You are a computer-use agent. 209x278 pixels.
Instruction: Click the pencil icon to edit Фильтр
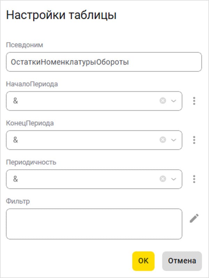click(x=194, y=218)
